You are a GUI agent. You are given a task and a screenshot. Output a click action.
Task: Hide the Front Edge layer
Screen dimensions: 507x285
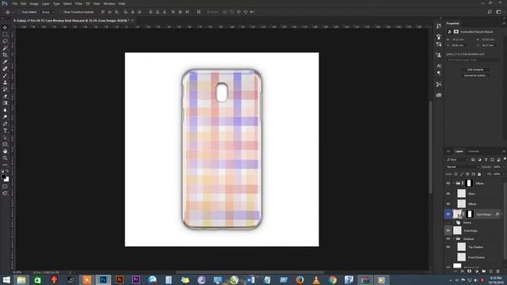(x=448, y=230)
